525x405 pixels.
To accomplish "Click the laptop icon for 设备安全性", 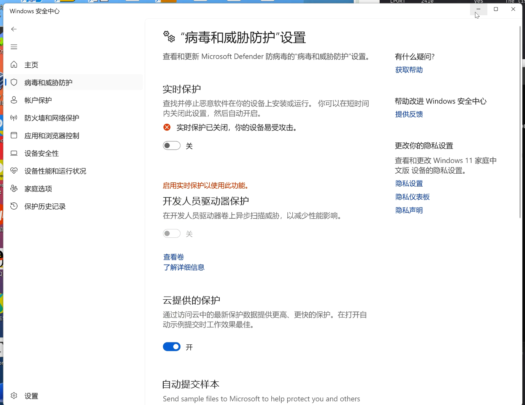I will [x=14, y=153].
